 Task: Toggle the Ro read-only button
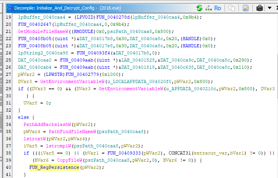pos(218,8)
